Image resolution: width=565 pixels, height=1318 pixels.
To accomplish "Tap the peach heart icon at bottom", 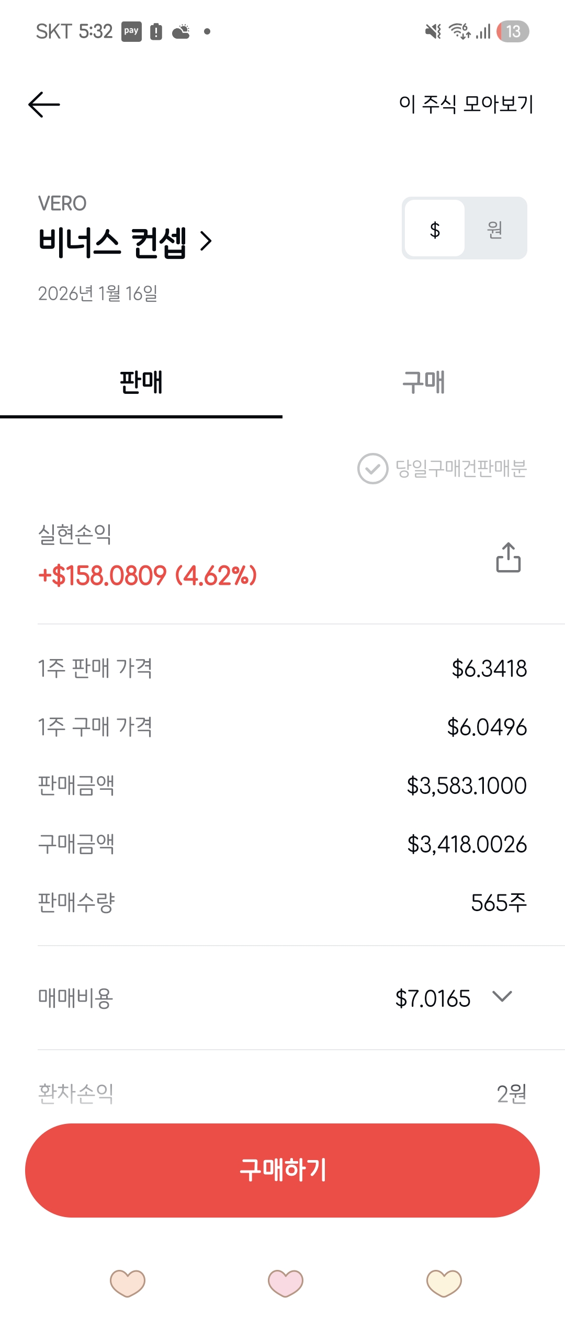I will click(128, 1283).
